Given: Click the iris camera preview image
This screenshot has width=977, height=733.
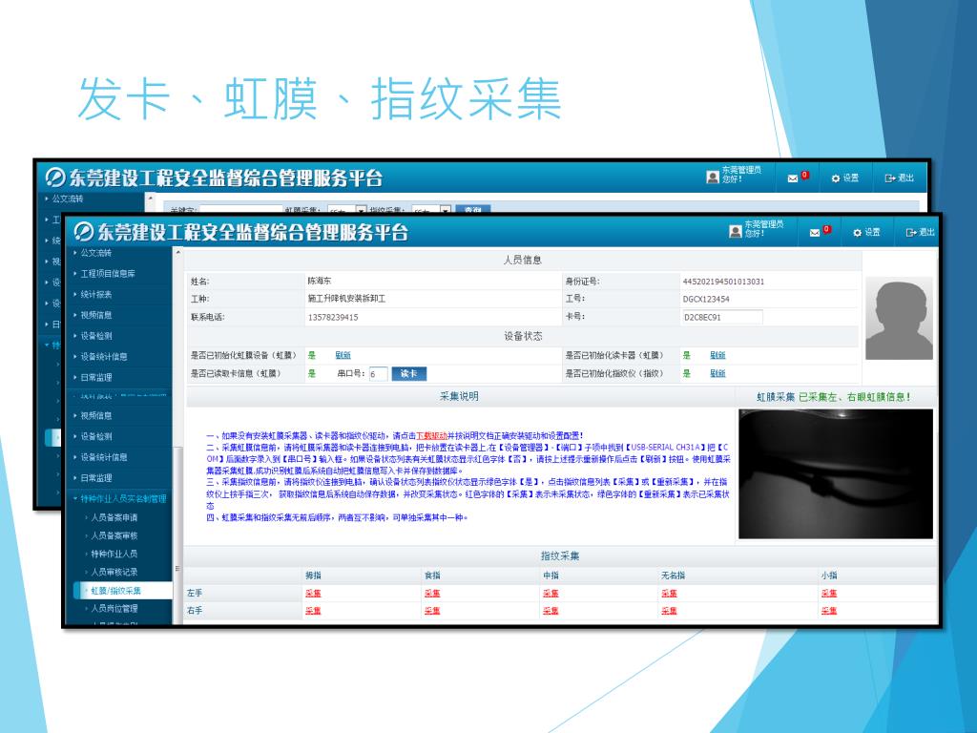Looking at the screenshot, I should 836,473.
